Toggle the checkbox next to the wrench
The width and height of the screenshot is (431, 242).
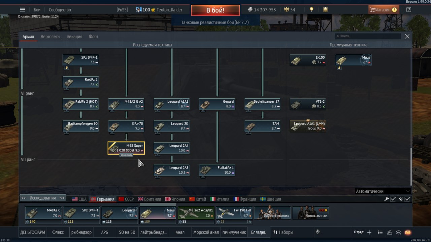(393, 199)
